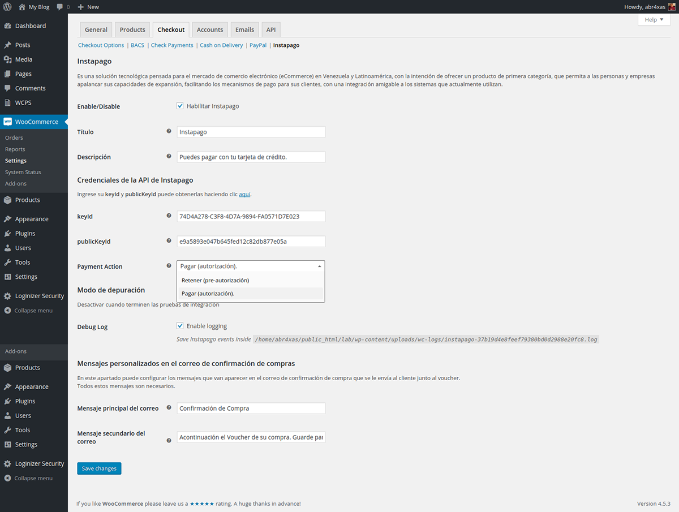
Task: Open the BACS section link
Action: click(137, 45)
